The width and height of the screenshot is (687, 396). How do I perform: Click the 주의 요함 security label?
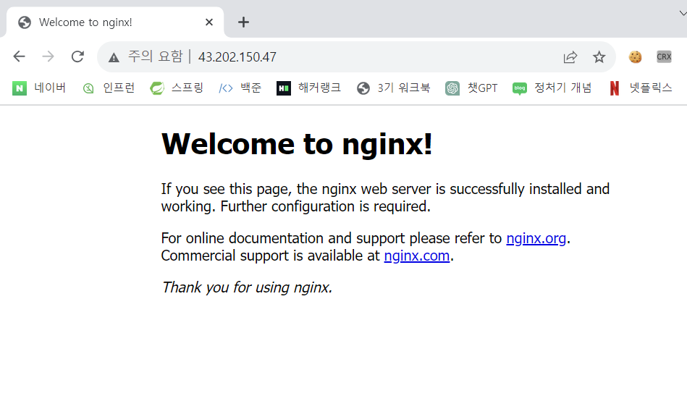(155, 56)
